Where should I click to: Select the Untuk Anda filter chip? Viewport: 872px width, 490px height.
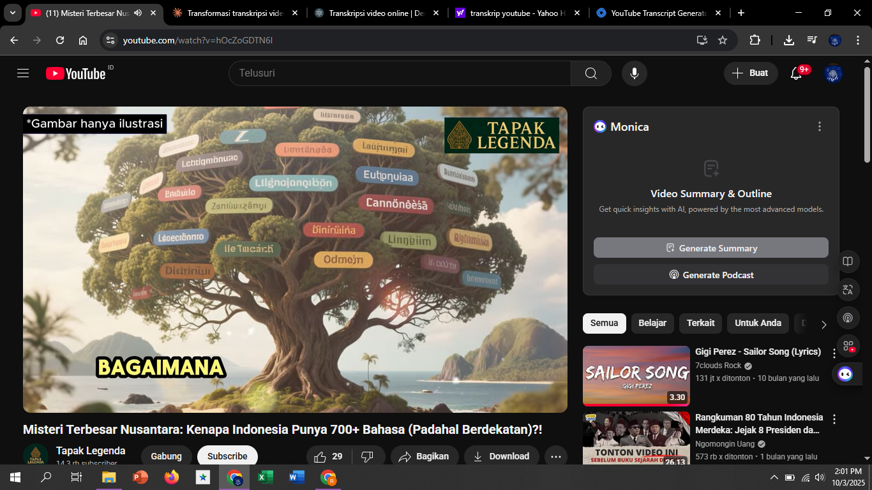(758, 323)
